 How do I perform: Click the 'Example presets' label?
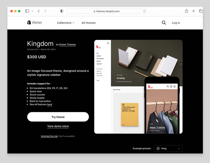tap(142, 149)
